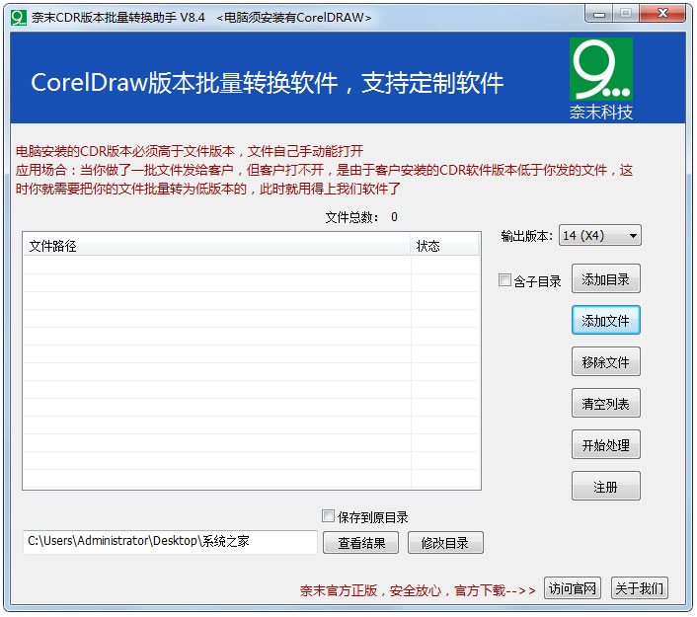Open registration via 注册 button

click(x=605, y=487)
